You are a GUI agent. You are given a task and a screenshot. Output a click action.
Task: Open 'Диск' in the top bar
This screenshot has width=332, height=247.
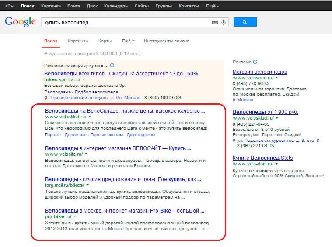[x=92, y=6]
